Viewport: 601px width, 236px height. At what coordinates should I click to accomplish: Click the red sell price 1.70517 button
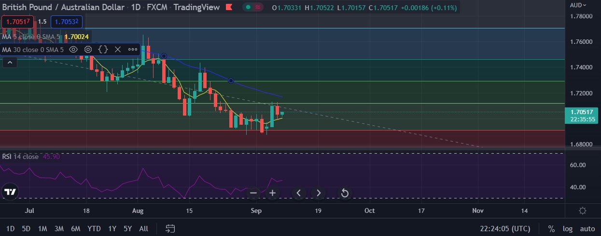(x=18, y=22)
